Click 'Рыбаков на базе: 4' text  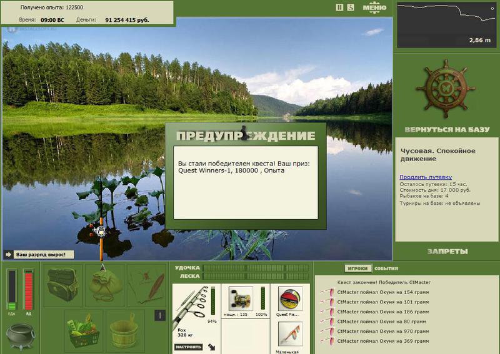point(424,196)
